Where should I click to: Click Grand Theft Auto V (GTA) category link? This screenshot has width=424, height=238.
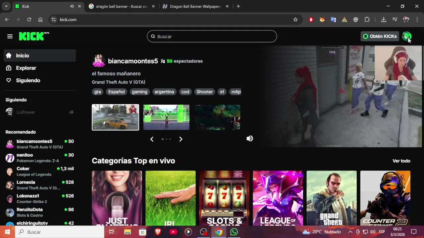pyautogui.click(x=118, y=82)
